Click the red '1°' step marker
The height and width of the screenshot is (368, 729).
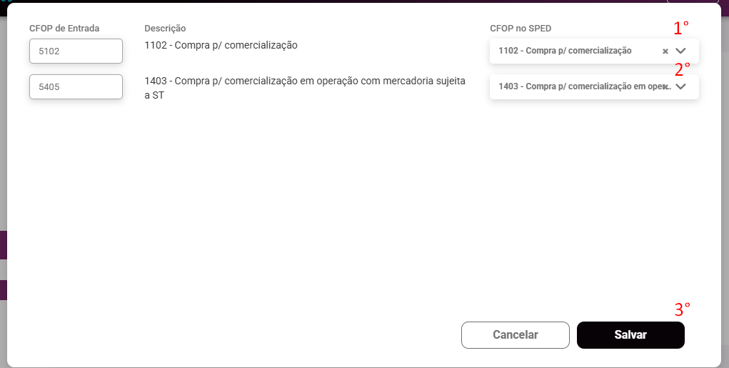pos(681,29)
